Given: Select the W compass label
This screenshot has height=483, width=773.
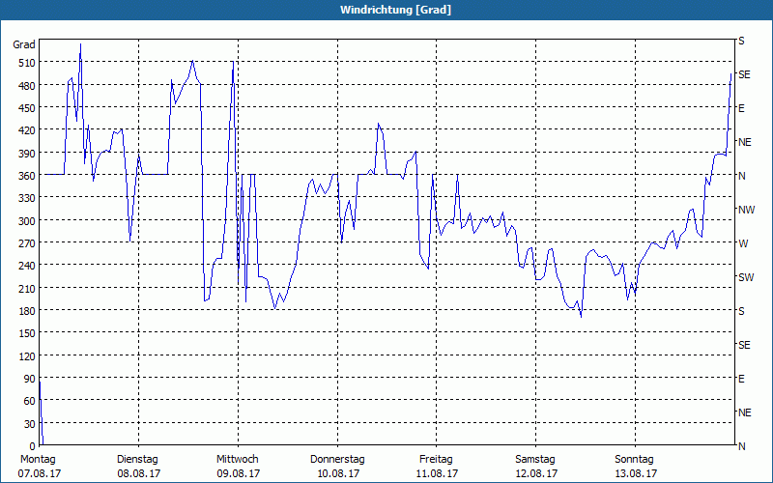Looking at the screenshot, I should point(743,243).
